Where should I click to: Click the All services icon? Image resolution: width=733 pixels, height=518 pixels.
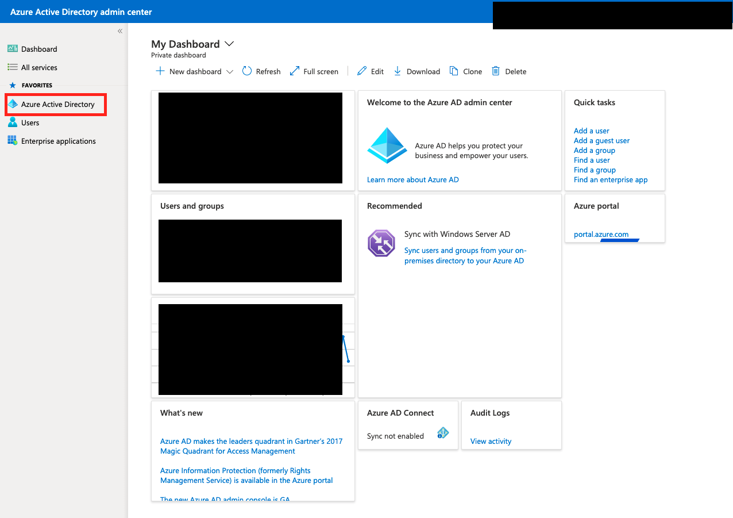[x=11, y=67]
